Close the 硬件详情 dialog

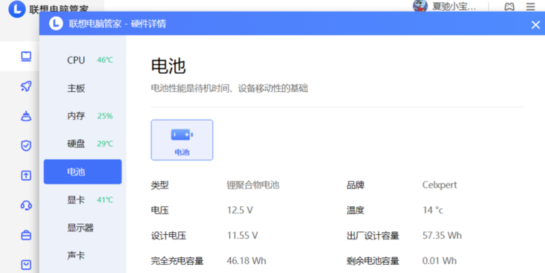(535, 25)
